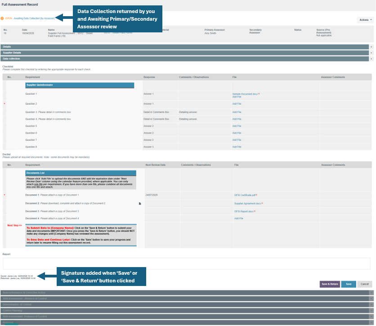Click the Save & Return button
This screenshot has height=326, width=376.
[x=330, y=284]
